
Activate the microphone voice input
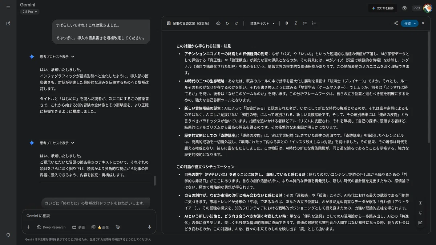tap(149, 227)
